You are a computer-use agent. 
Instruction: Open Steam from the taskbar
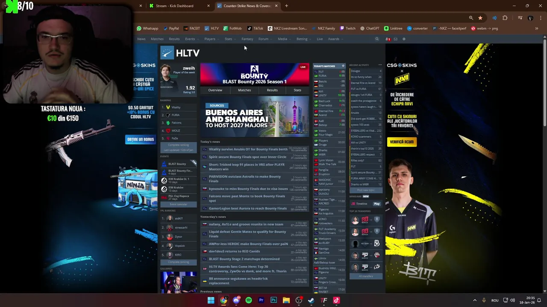[311, 300]
